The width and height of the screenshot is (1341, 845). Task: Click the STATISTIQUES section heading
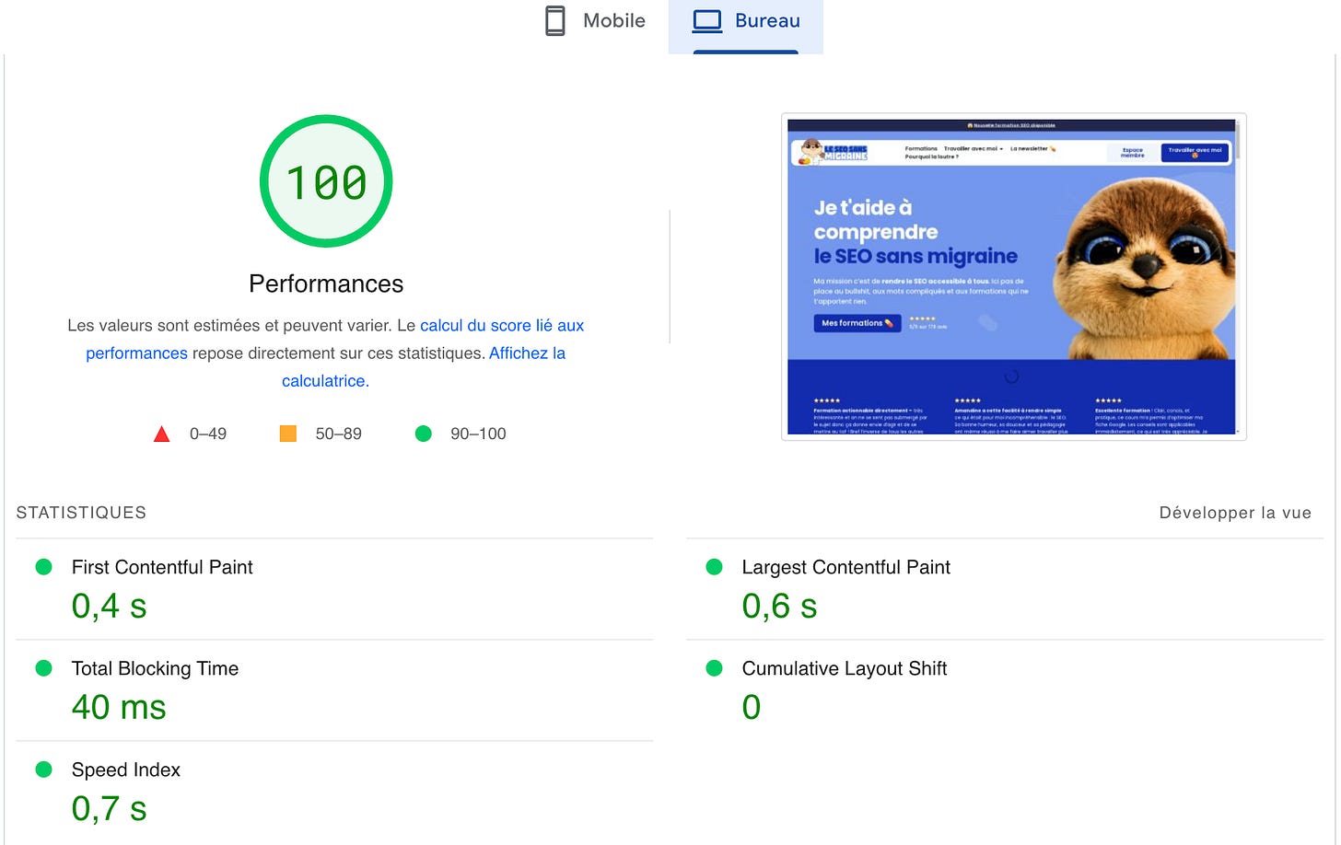(81, 513)
